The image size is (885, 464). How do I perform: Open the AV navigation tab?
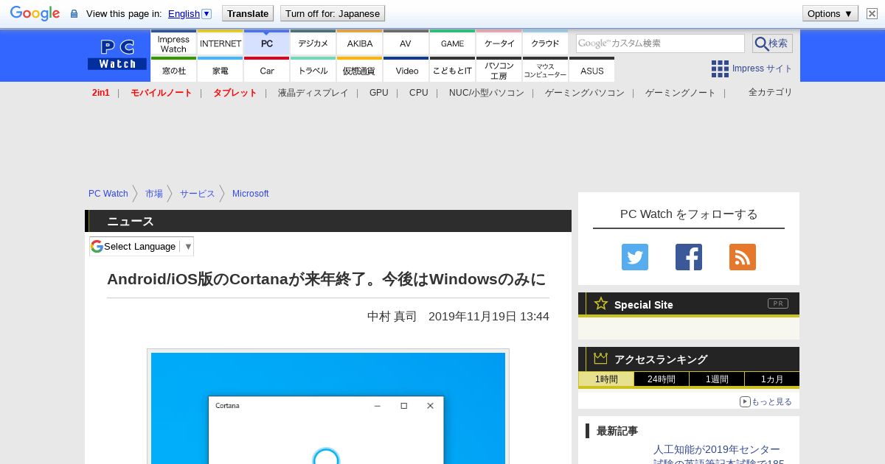406,43
